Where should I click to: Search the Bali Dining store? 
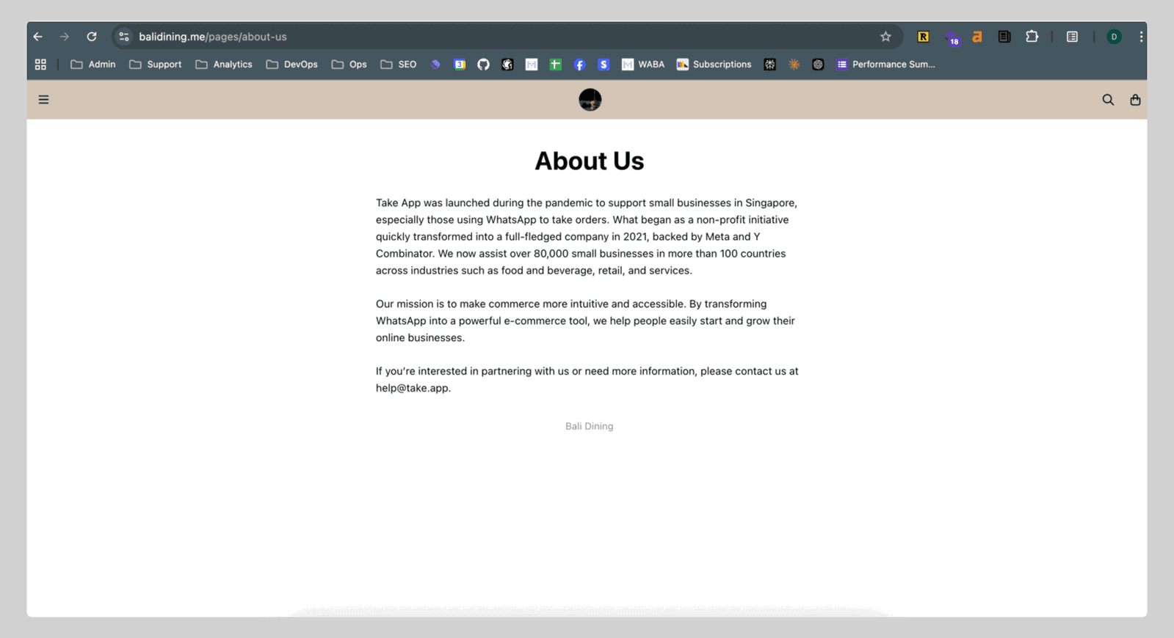coord(1108,100)
